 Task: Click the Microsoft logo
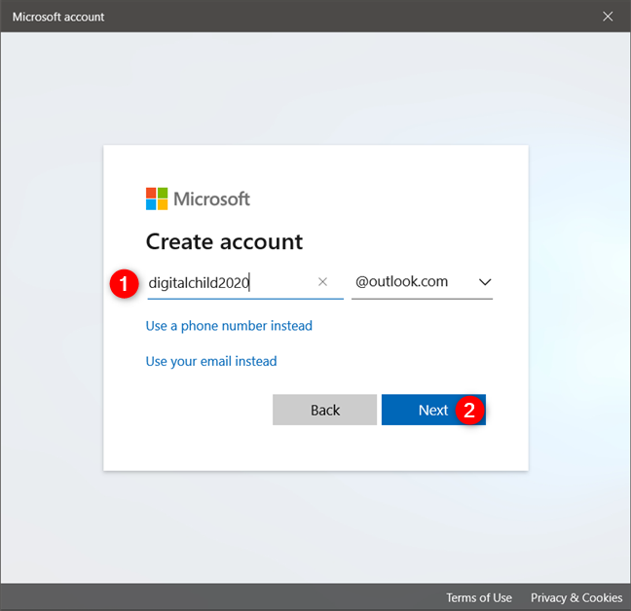[198, 198]
